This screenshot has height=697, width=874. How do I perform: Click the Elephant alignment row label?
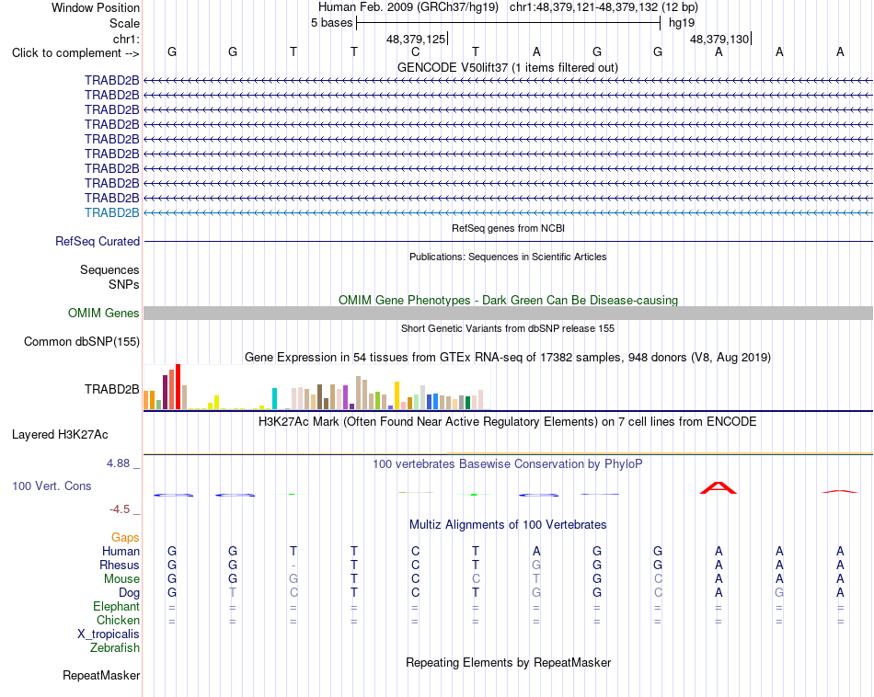pyautogui.click(x=116, y=607)
